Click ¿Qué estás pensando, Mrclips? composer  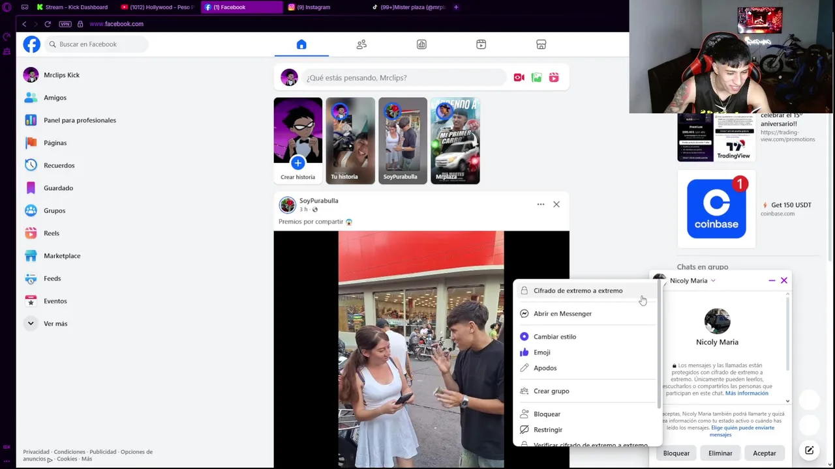point(404,78)
